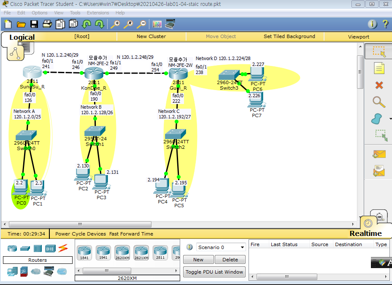This screenshot has height=285, width=392.
Task: Open the Custom Devices Dialog icon
Action: pos(170,24)
